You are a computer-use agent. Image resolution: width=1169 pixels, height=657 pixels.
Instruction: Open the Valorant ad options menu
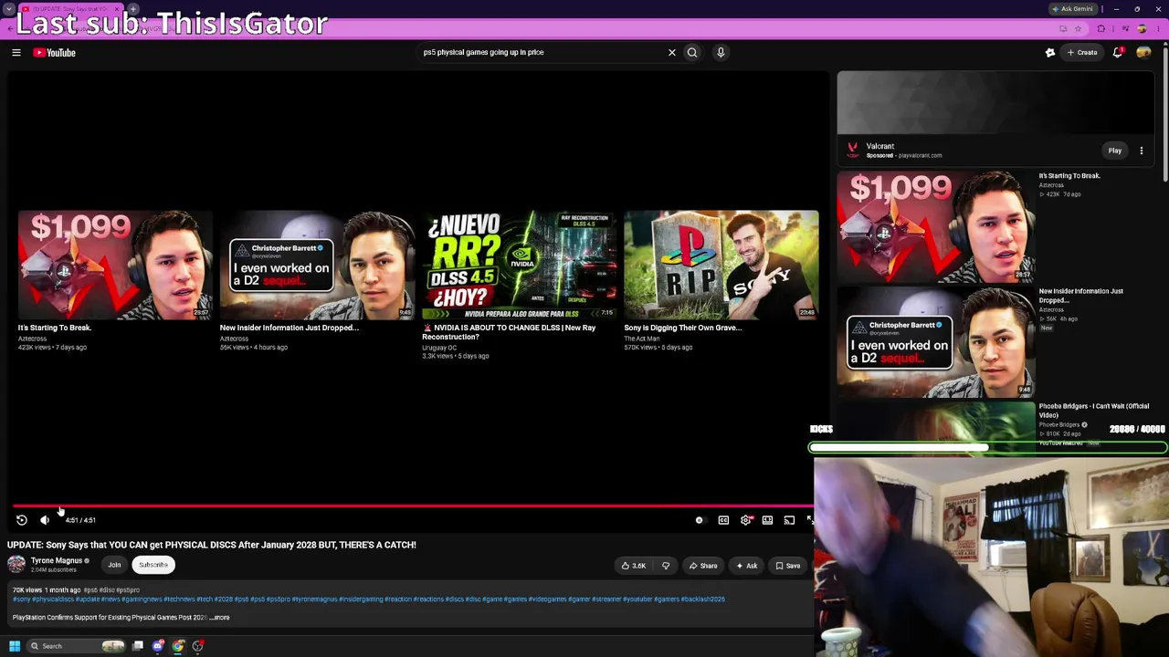coord(1142,151)
